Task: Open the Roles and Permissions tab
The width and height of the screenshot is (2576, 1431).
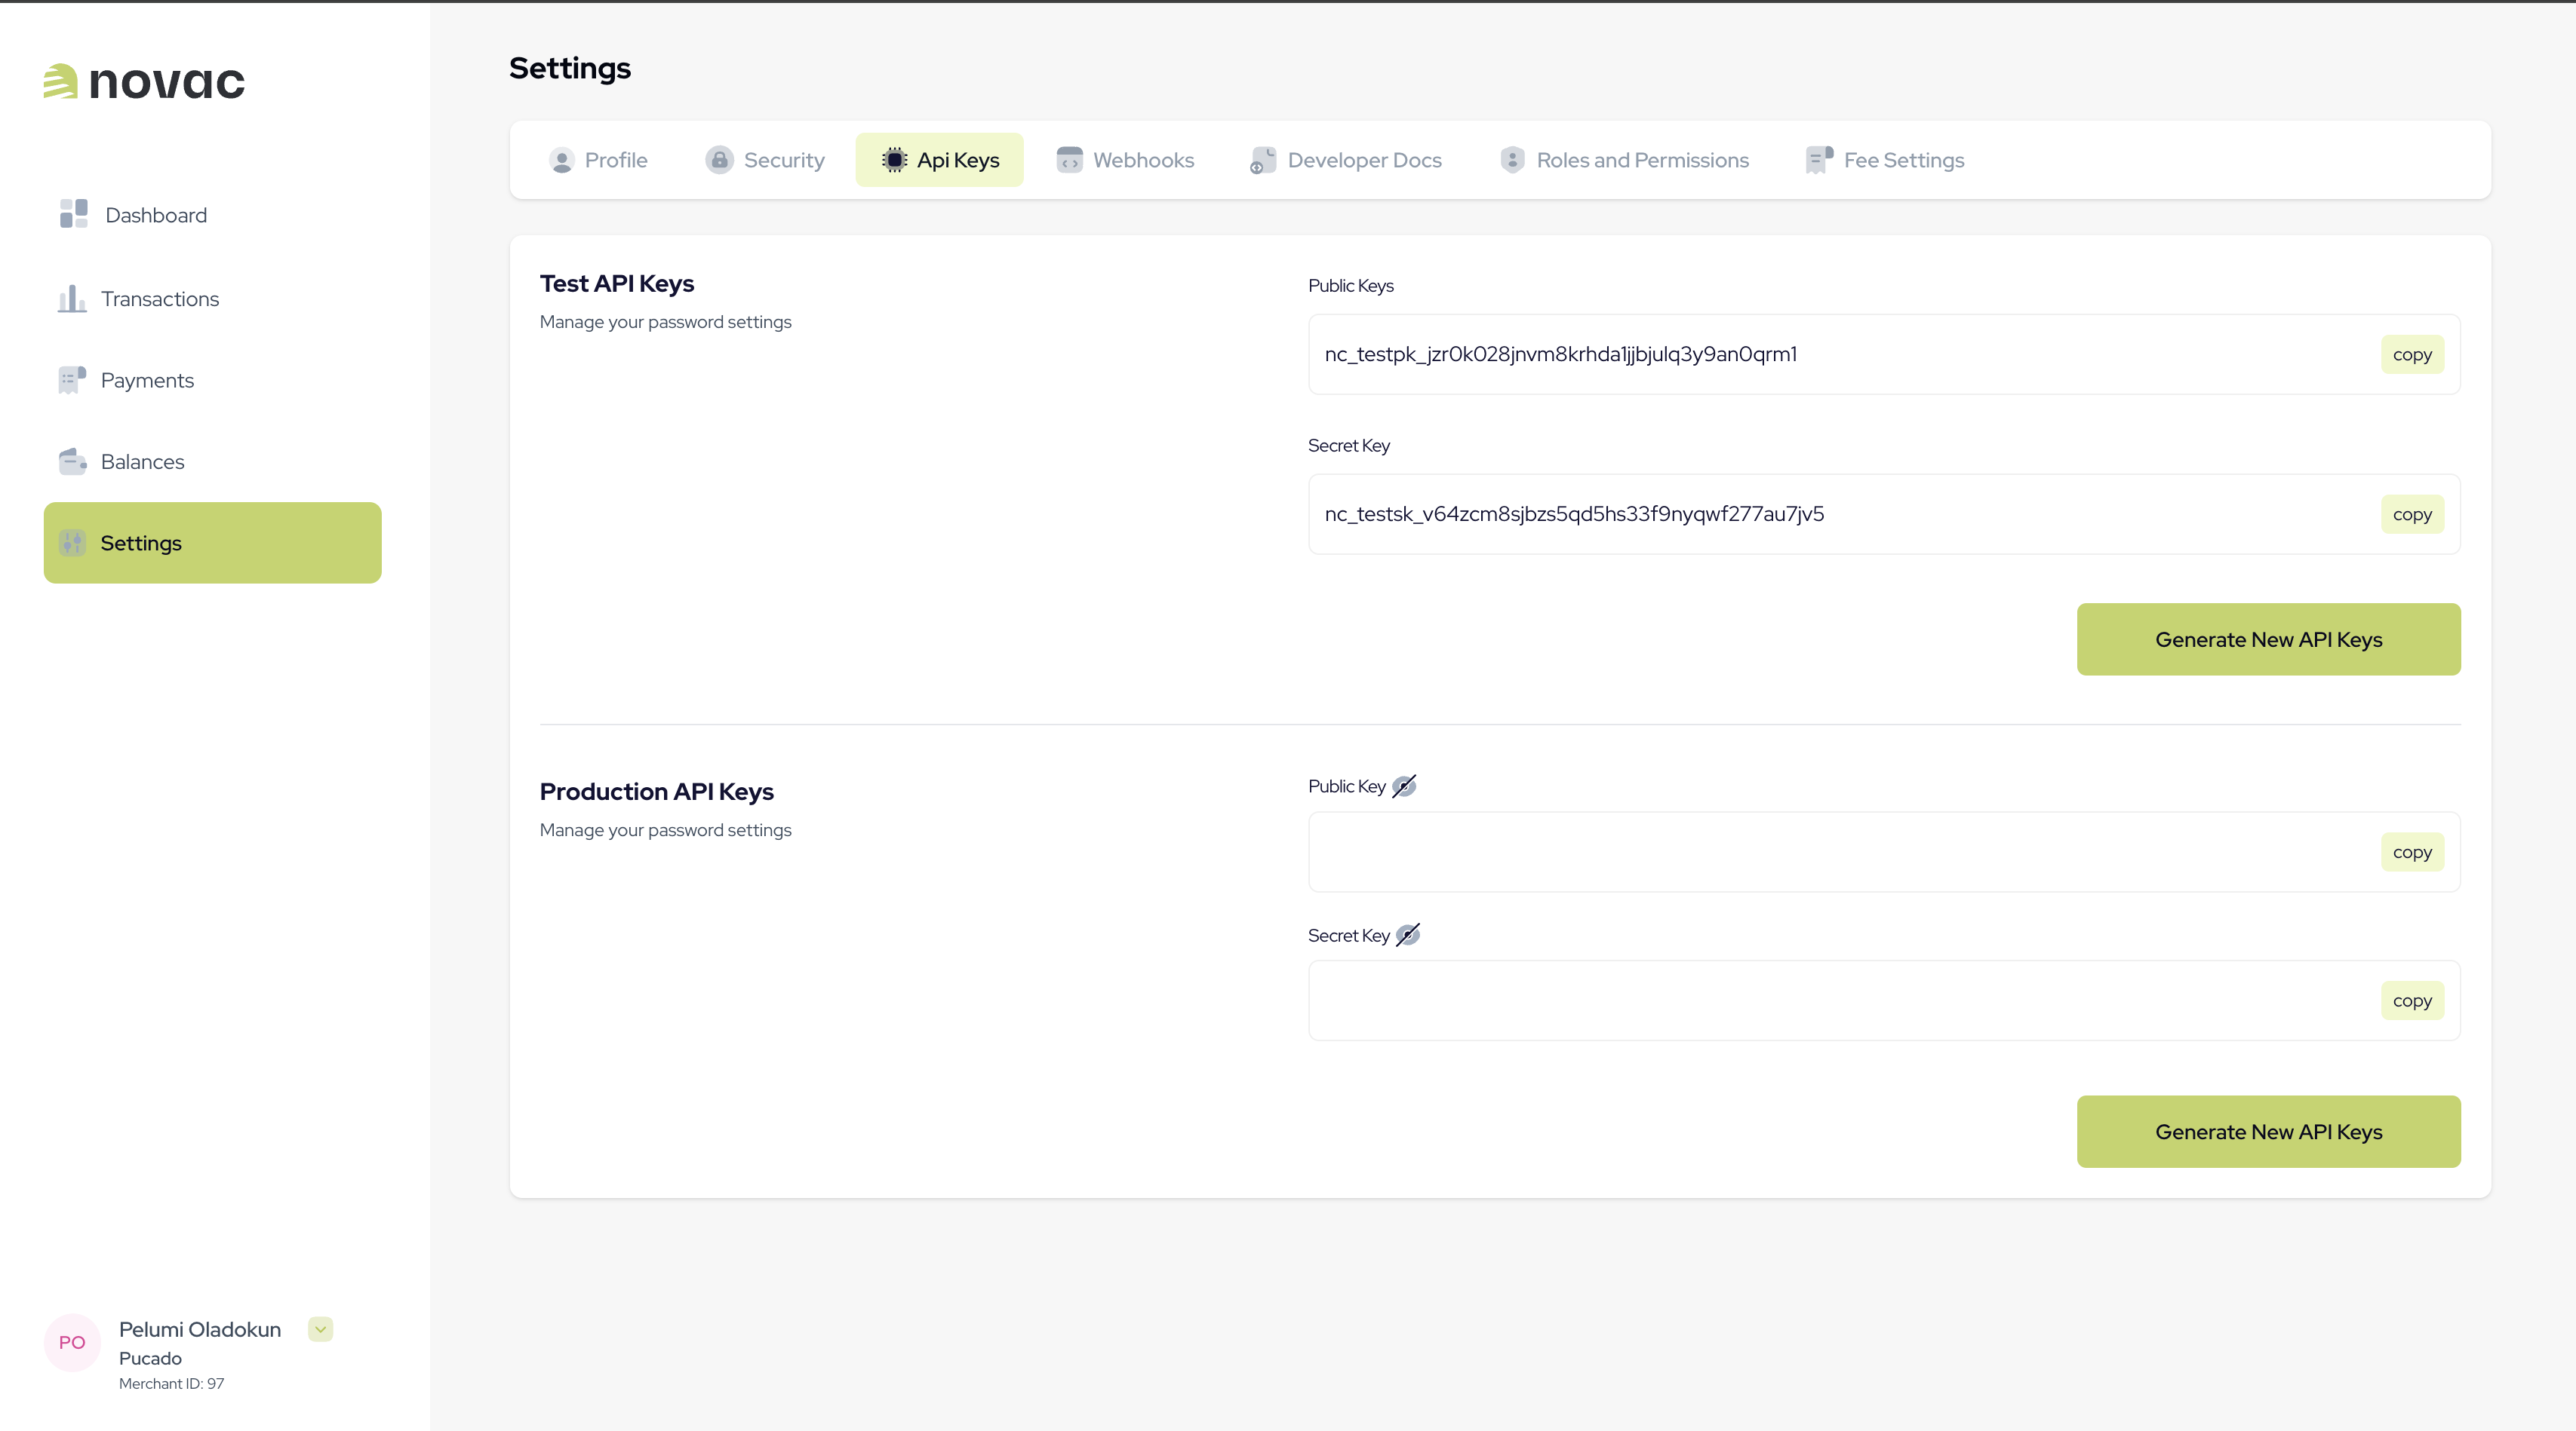Action: pos(1624,160)
